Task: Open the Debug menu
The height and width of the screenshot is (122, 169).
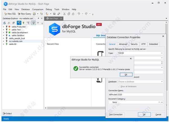Action: pyautogui.click(x=49, y=9)
